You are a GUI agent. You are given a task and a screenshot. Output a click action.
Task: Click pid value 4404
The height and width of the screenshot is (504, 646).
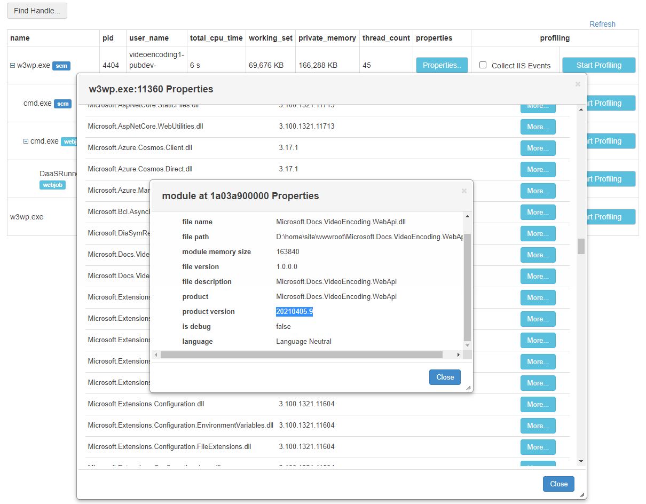[x=111, y=65]
